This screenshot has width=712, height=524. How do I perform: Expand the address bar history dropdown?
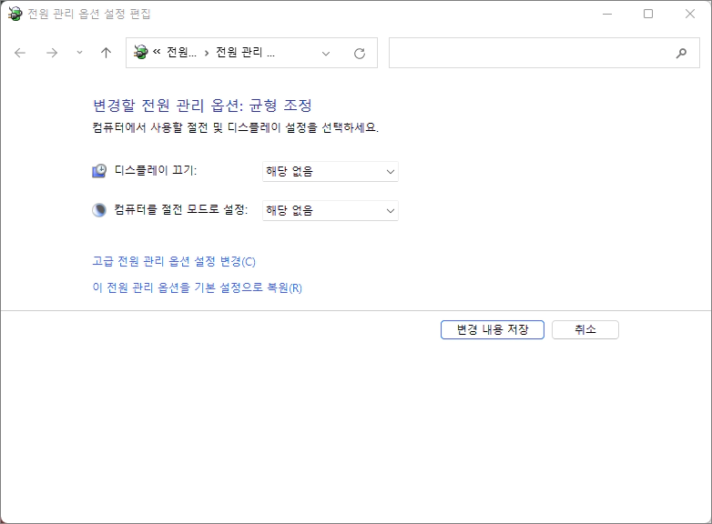click(x=326, y=54)
